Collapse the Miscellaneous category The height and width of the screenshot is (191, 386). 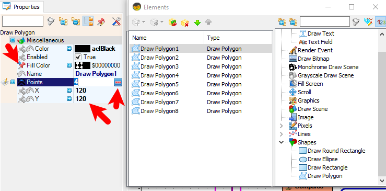pos(13,40)
